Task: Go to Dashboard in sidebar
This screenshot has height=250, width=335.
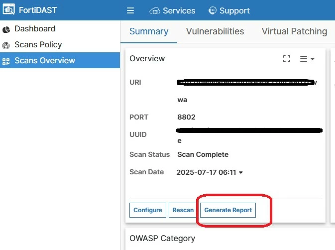Action: (60, 28)
